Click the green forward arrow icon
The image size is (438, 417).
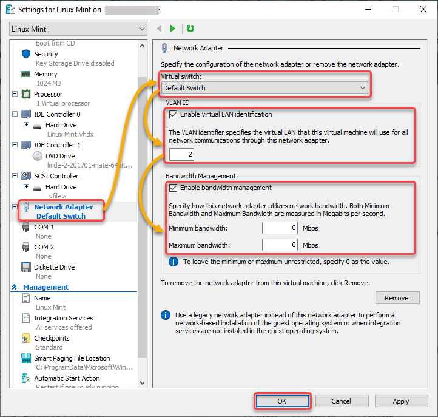[173, 29]
